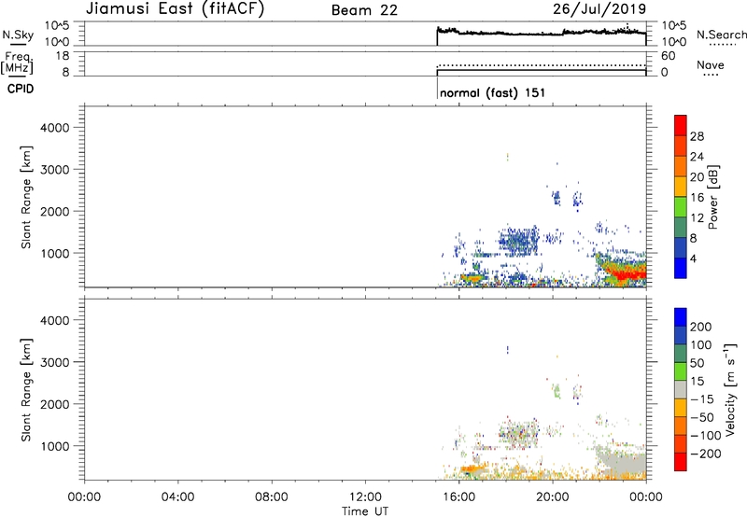
Task: Click the '4' tick on the Power scale
Action: (694, 258)
